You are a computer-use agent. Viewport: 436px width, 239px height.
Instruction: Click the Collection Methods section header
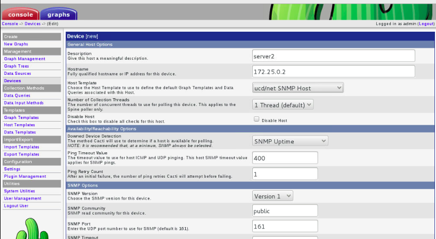click(32, 88)
